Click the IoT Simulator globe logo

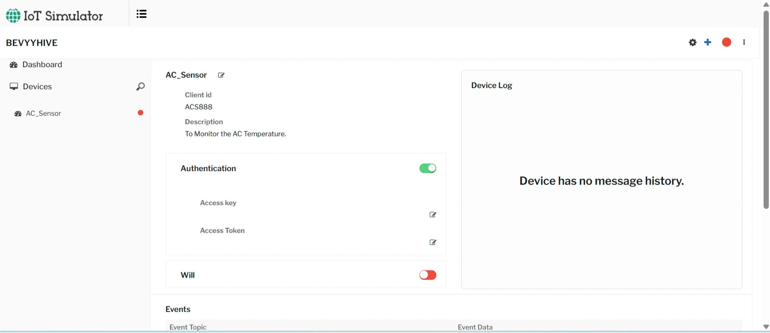coord(13,16)
